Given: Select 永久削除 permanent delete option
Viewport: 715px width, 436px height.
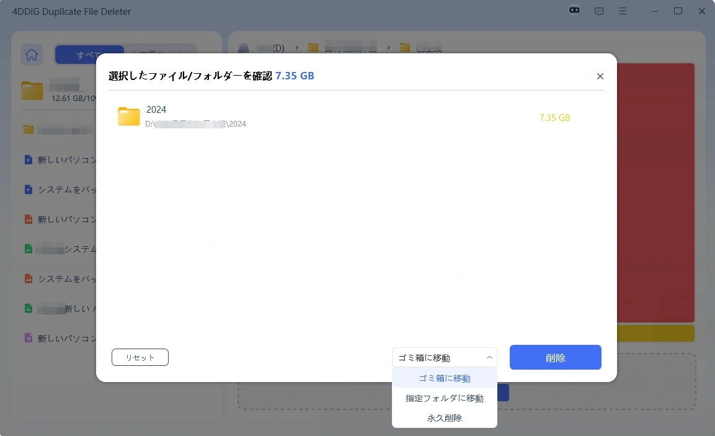Looking at the screenshot, I should (444, 418).
